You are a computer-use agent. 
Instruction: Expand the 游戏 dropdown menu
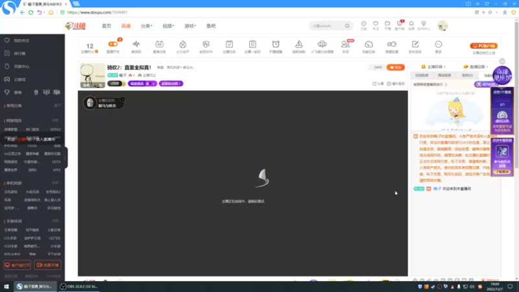click(190, 26)
